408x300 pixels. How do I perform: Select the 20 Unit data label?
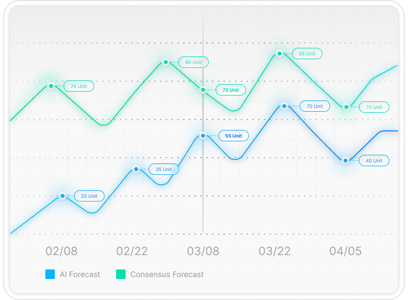pos(89,196)
